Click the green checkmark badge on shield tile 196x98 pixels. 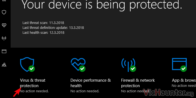pyautogui.click(x=32, y=69)
